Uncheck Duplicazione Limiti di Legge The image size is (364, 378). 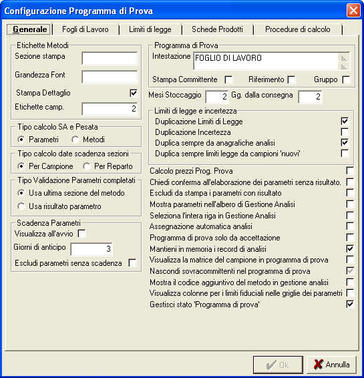[345, 121]
